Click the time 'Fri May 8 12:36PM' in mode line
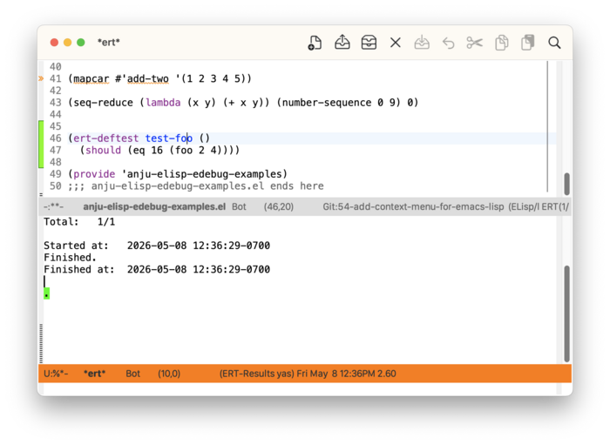The width and height of the screenshot is (610, 445). pyautogui.click(x=335, y=374)
